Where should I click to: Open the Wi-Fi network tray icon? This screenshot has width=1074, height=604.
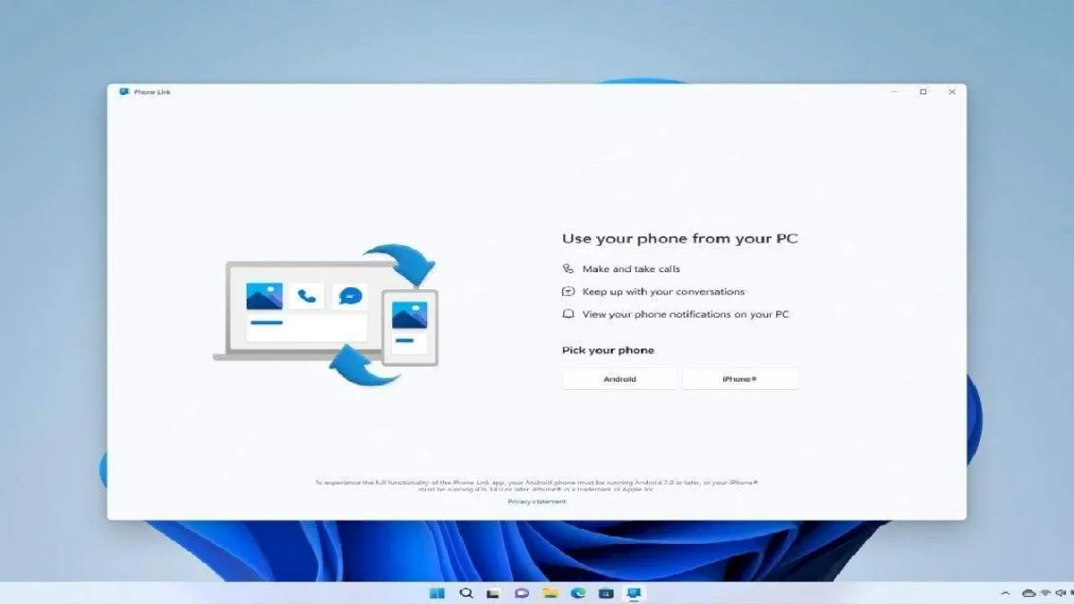[x=1047, y=593]
